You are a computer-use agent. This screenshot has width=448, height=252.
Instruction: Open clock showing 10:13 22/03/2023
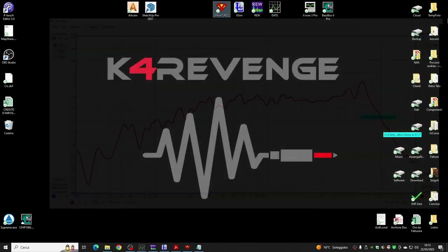(427, 247)
